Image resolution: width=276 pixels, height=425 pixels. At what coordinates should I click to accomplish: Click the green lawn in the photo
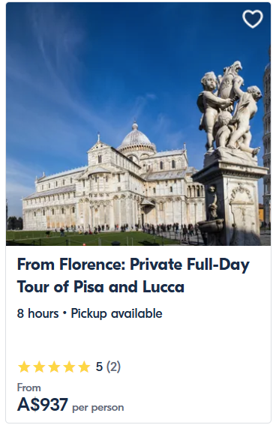(x=89, y=238)
